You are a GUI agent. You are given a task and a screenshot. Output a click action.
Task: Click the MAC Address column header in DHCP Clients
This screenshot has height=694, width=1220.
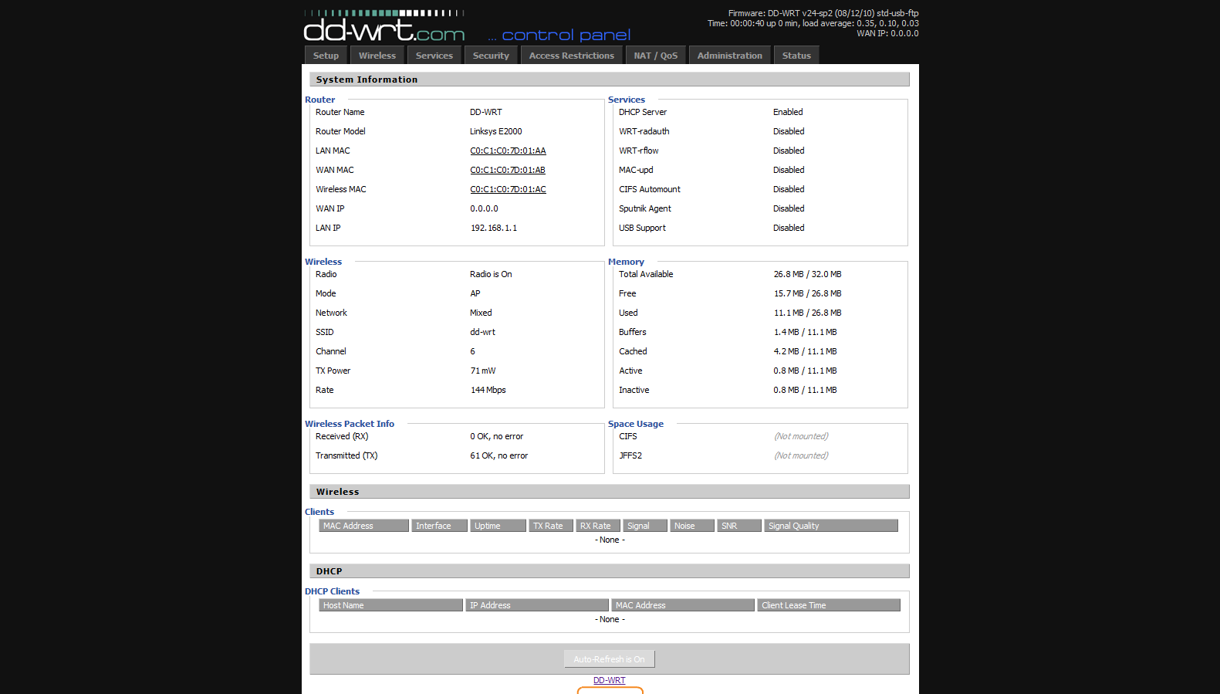pos(683,605)
